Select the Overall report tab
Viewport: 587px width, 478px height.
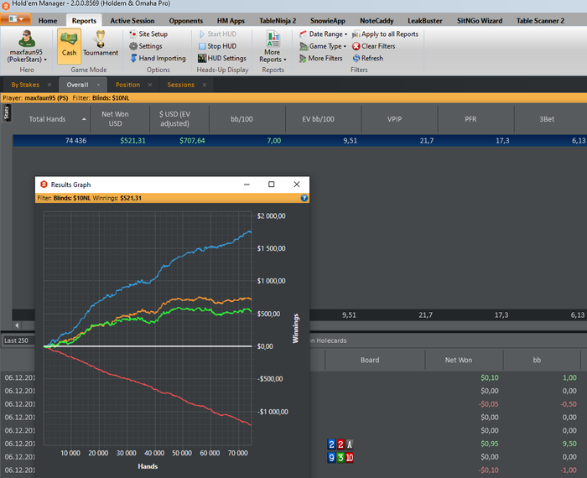pyautogui.click(x=77, y=85)
